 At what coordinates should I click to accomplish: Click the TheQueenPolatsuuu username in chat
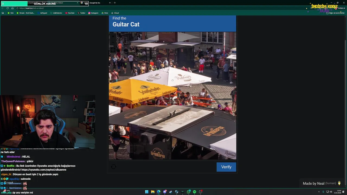pyautogui.click(x=13, y=161)
